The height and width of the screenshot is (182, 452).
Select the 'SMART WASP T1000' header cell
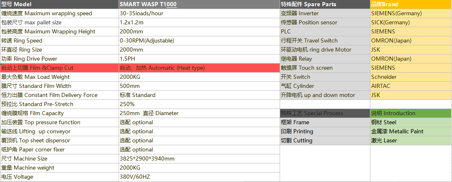click(x=199, y=5)
